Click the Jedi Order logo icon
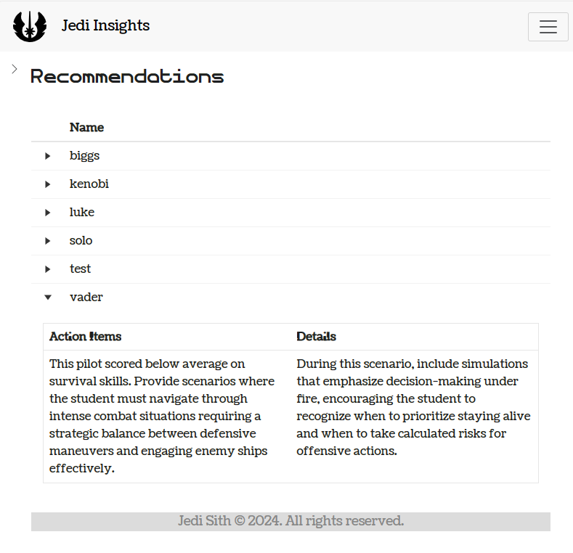Image resolution: width=573 pixels, height=553 pixels. point(30,26)
